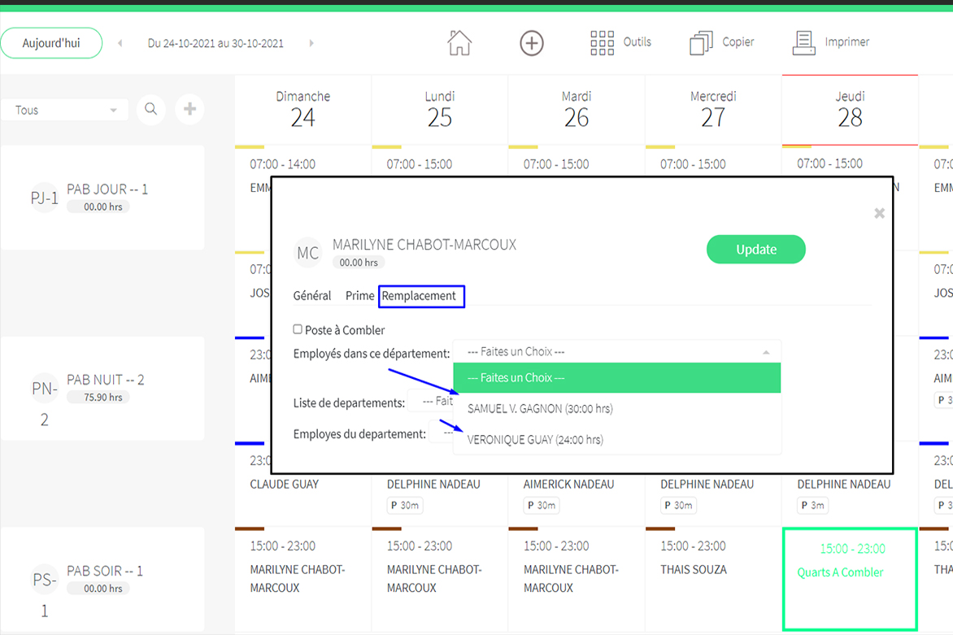The width and height of the screenshot is (953, 635).
Task: Collapse the Employés dans ce département dropdown
Action: coord(617,352)
